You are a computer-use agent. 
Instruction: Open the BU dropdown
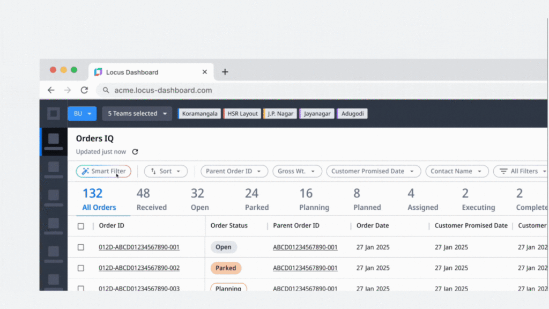[x=82, y=114]
